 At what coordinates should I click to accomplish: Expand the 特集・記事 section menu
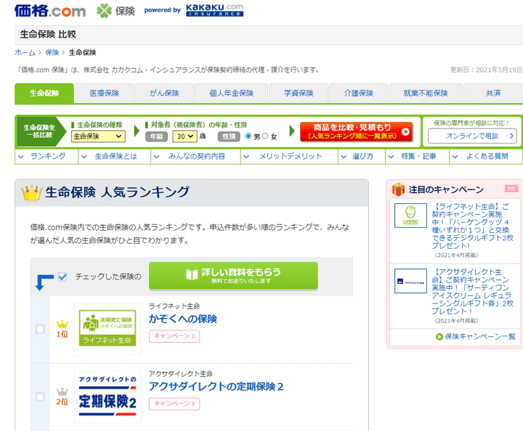tap(417, 156)
